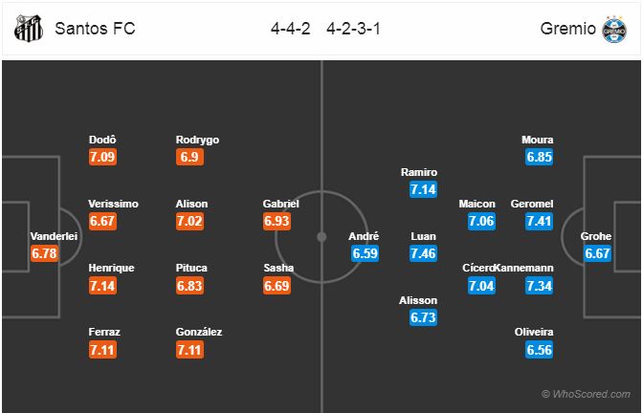Image resolution: width=643 pixels, height=413 pixels.
Task: Click player name Ramiro
Action: point(419,172)
